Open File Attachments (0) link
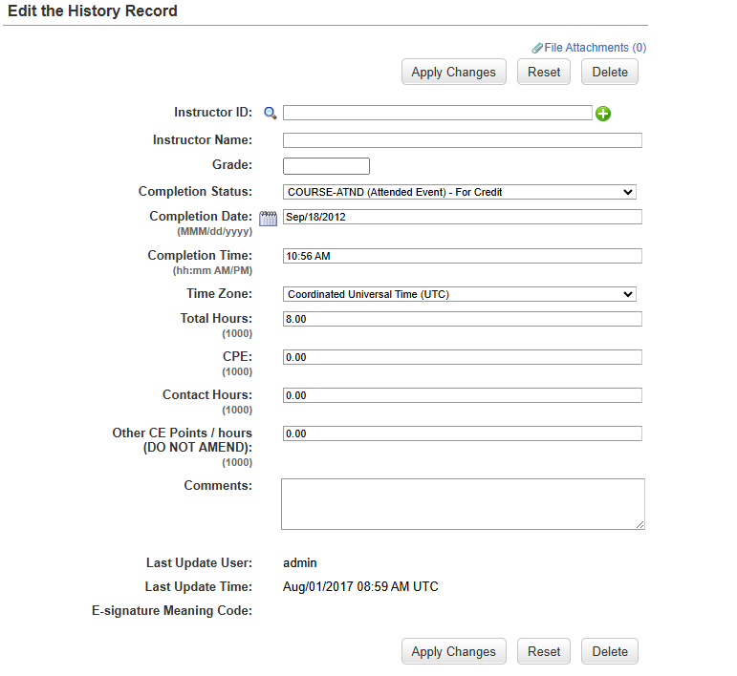The width and height of the screenshot is (737, 676). tap(596, 48)
